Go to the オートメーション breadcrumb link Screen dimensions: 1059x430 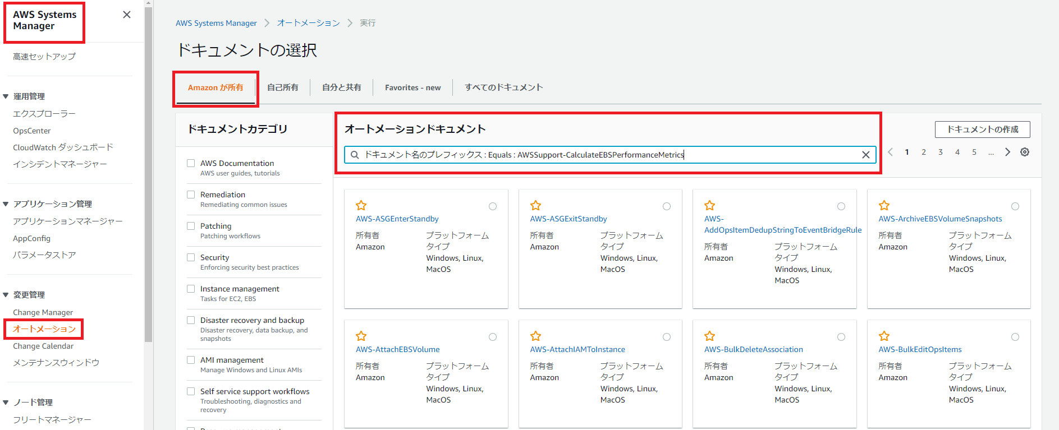coord(309,23)
